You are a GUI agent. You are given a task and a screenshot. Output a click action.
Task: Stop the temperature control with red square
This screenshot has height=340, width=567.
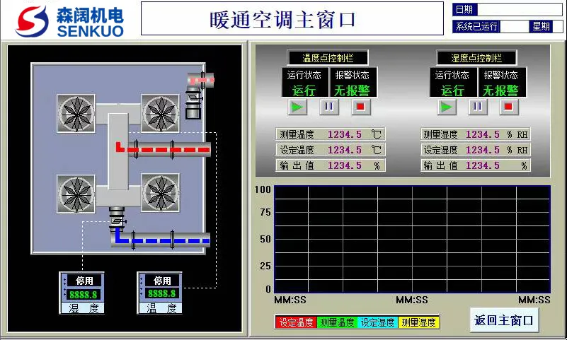tap(360, 107)
